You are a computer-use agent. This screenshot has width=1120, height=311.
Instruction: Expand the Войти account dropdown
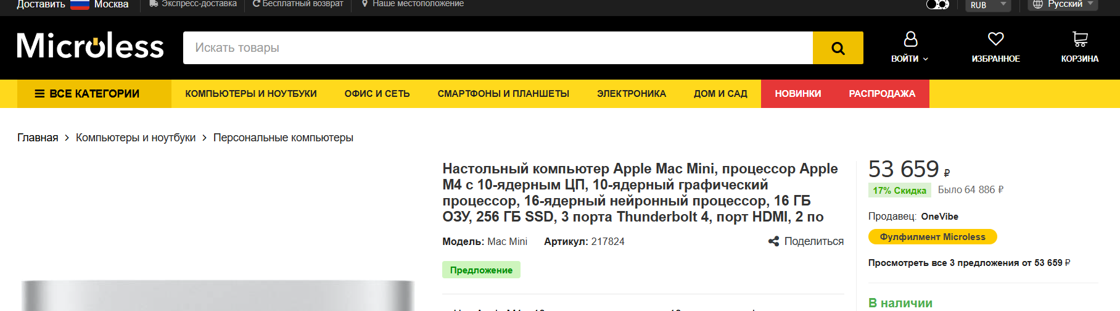click(x=910, y=59)
